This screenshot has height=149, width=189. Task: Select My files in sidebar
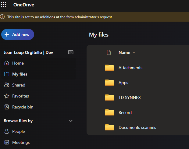tap(39, 74)
